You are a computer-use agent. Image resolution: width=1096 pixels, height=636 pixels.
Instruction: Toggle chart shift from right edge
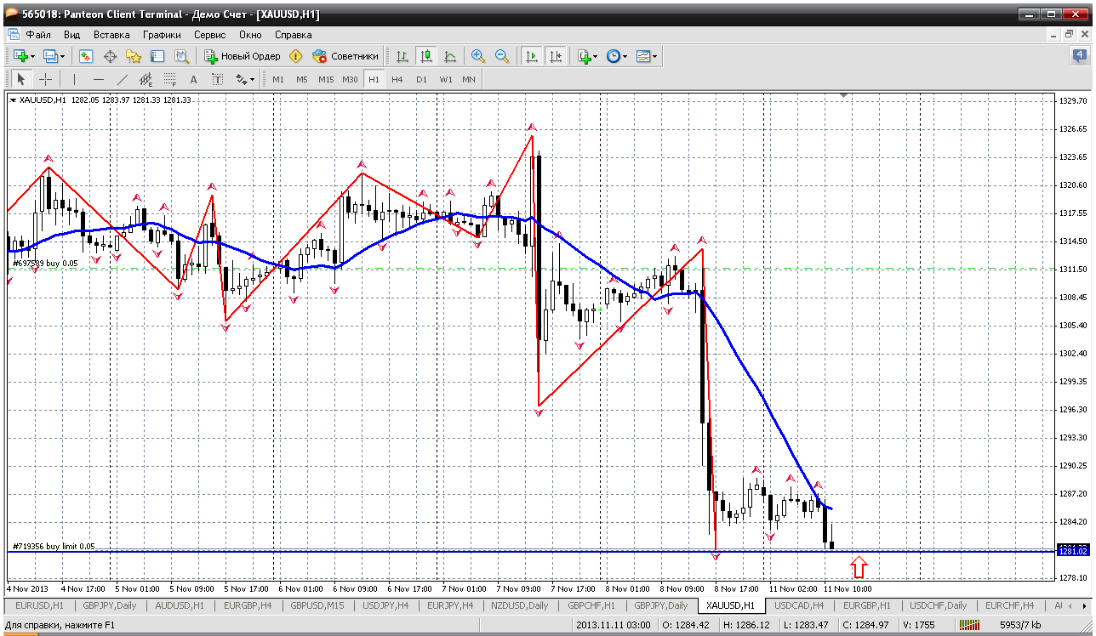pos(556,56)
